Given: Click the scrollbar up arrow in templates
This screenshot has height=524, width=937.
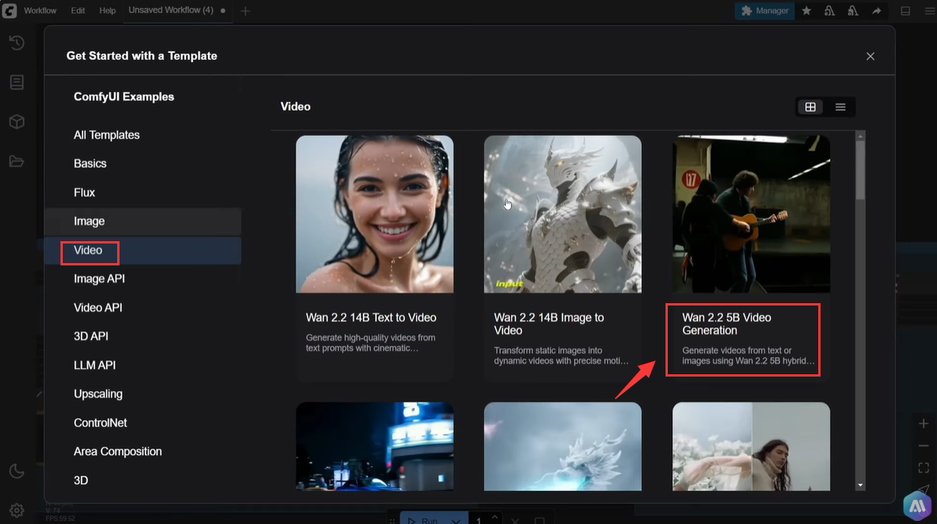Looking at the screenshot, I should point(860,135).
